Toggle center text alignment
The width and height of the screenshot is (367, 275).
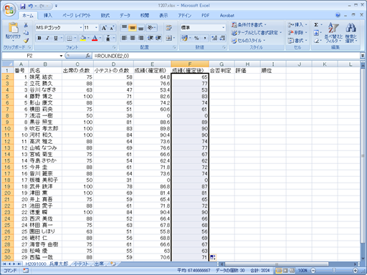[x=133, y=38]
